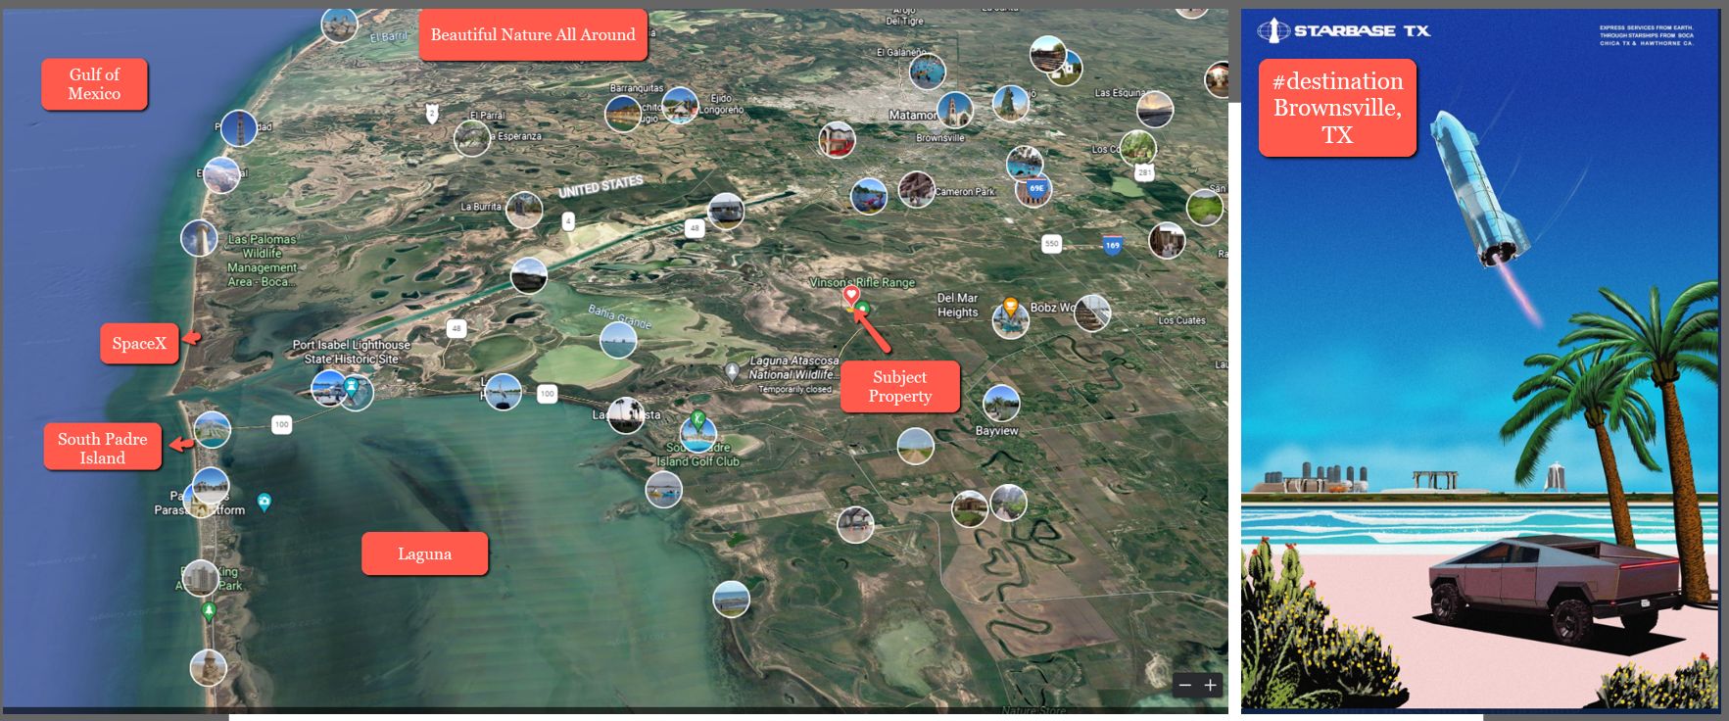Viewport: 1729px width, 721px height.
Task: Click the SpaceX callout label
Action: [139, 344]
